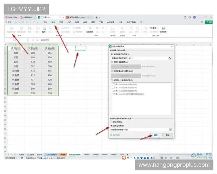Click the green Share (分享) button
217x174 pixels.
tap(209, 22)
